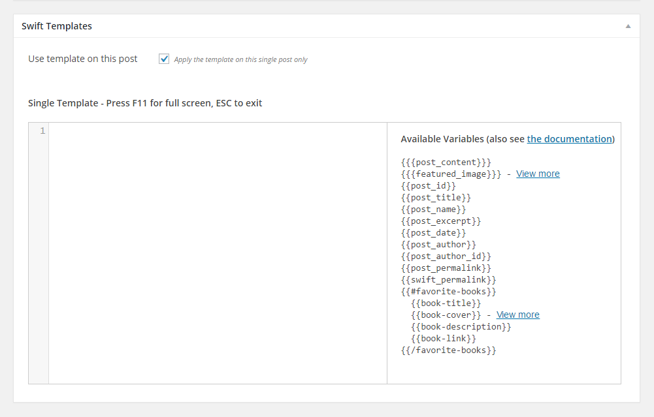654x417 pixels.
Task: Click the Available Variables heading
Action: [508, 139]
